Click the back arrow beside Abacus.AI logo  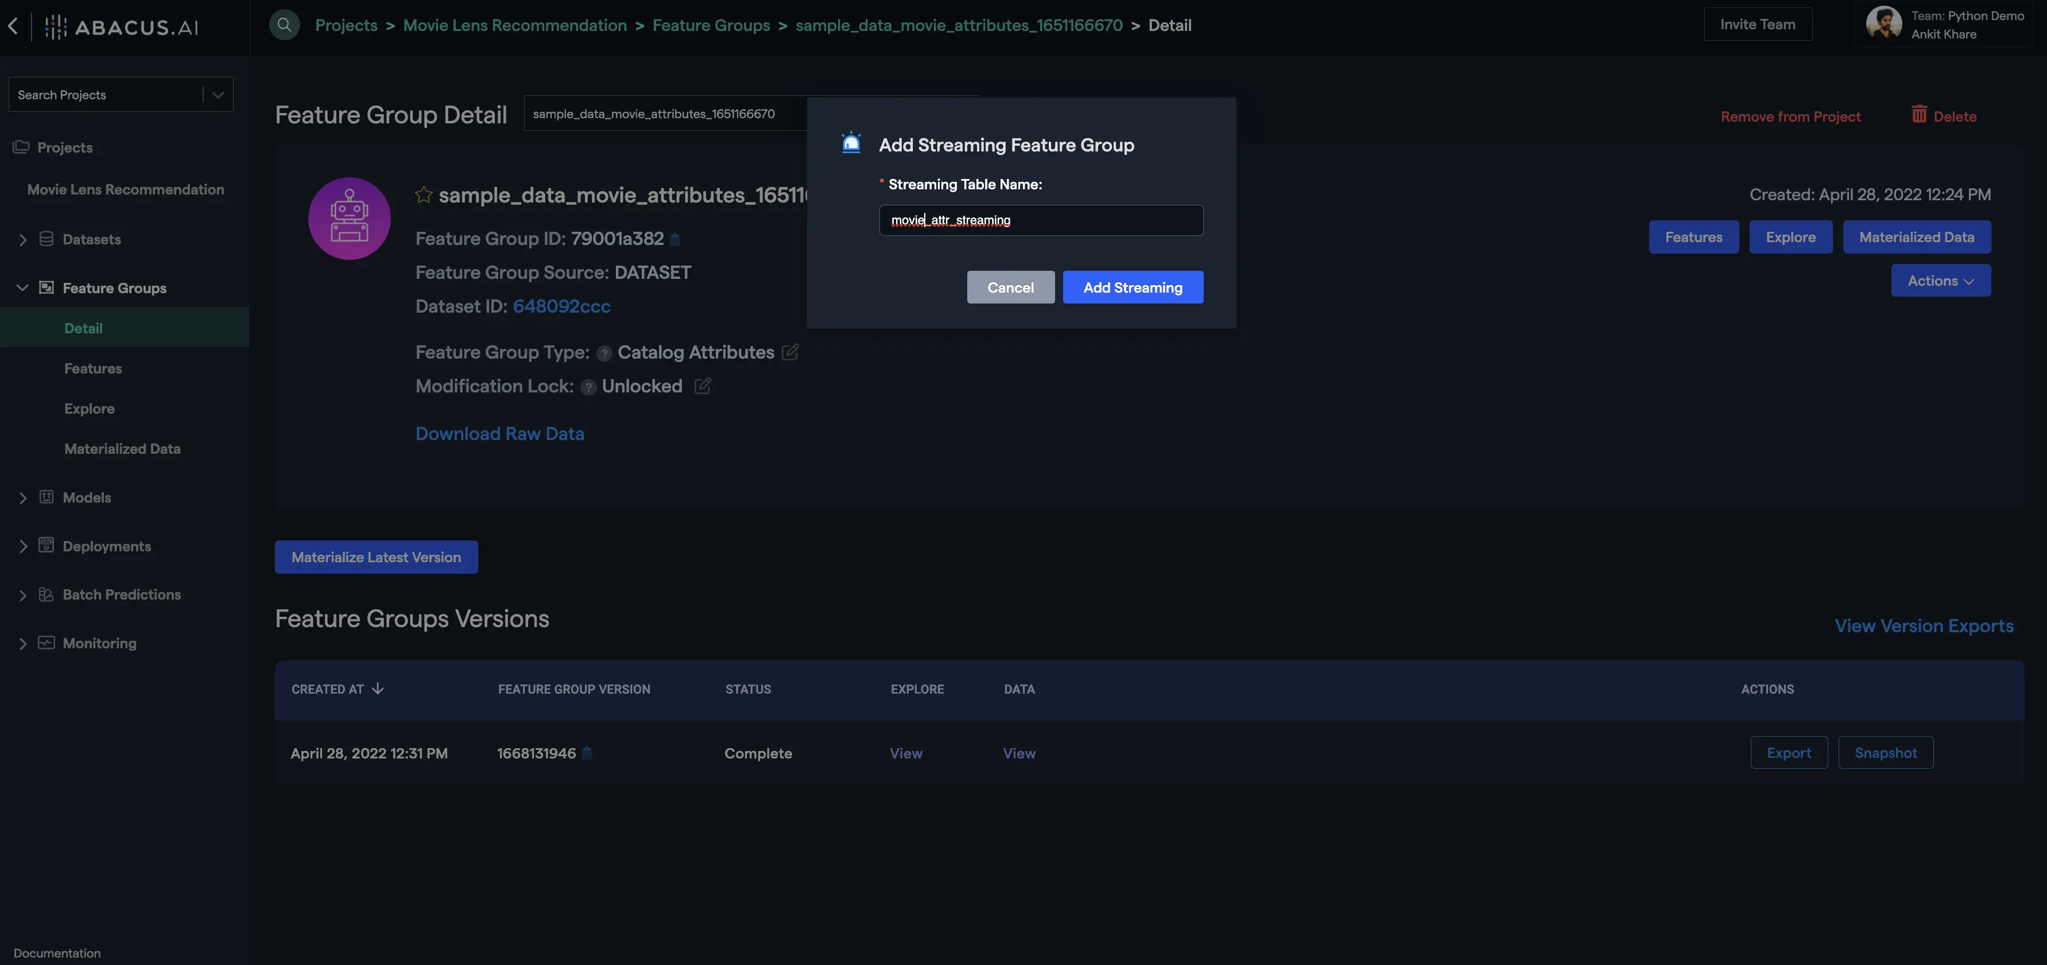pyautogui.click(x=14, y=26)
